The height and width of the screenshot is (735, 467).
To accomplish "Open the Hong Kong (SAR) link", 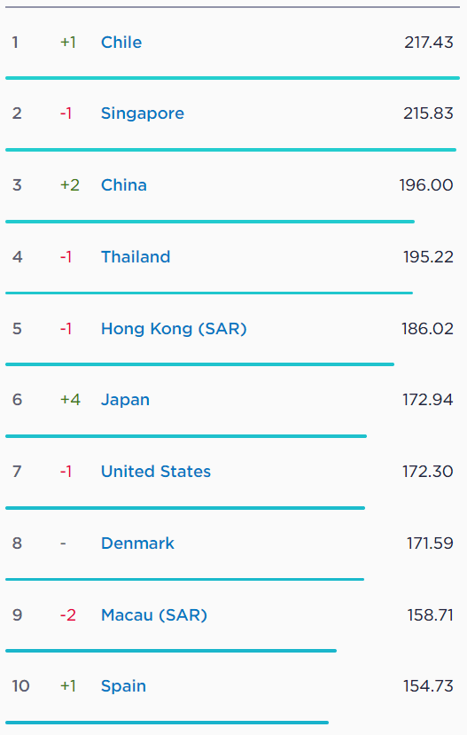I will pyautogui.click(x=174, y=329).
